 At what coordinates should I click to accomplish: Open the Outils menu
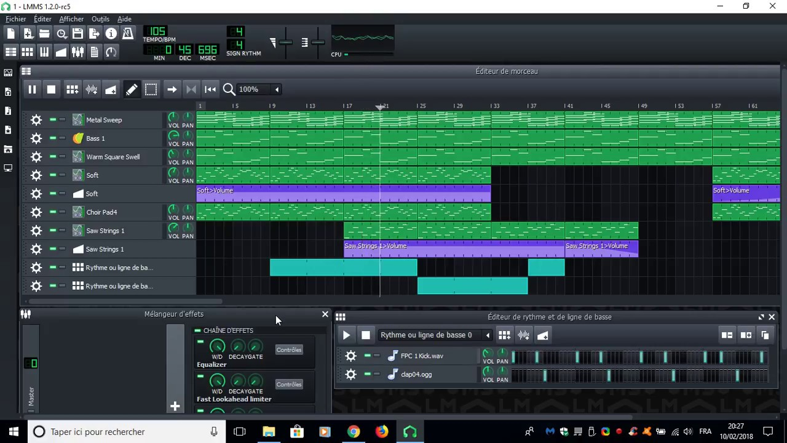[x=100, y=19]
